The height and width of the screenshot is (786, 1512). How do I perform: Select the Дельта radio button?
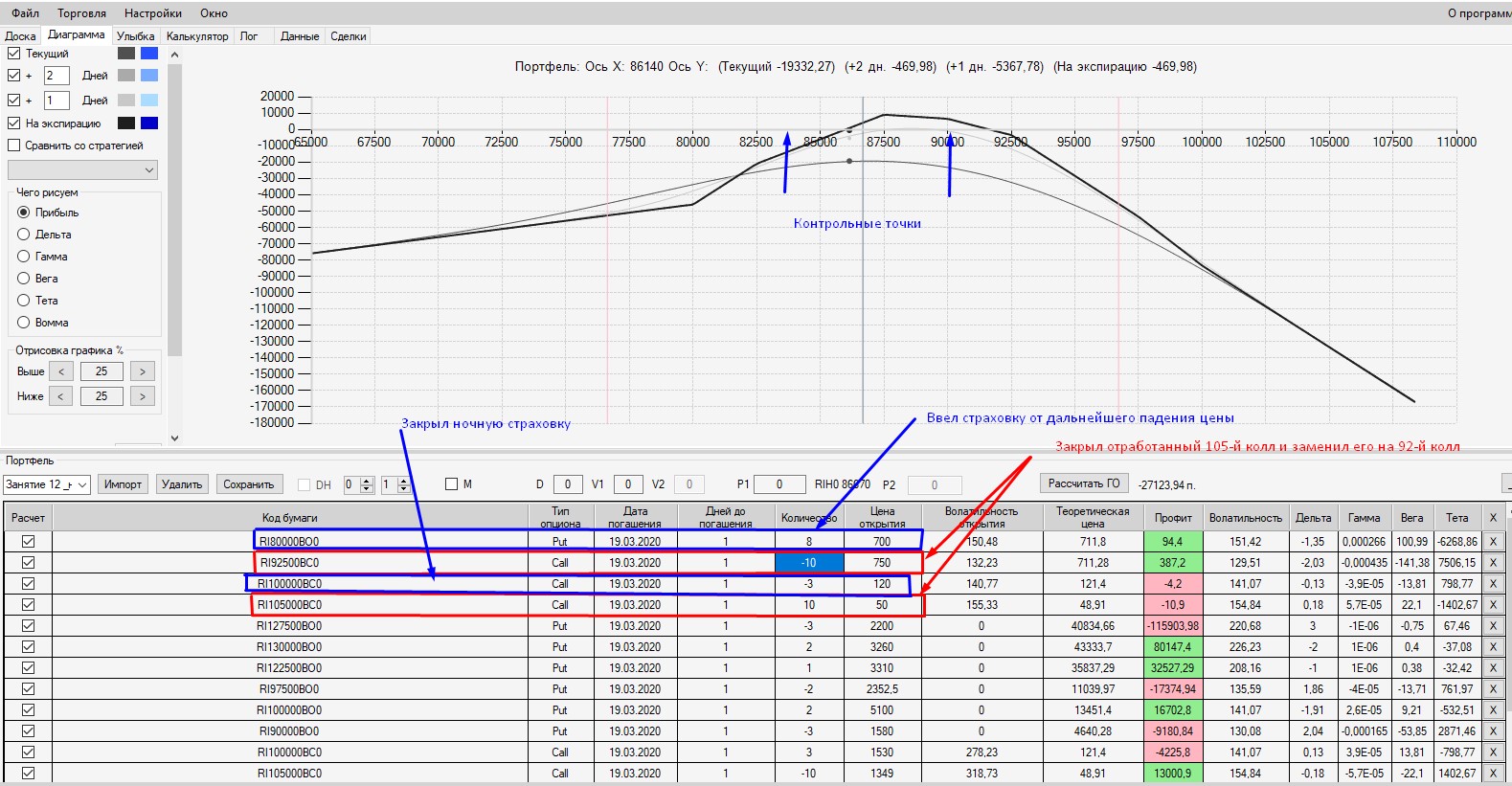click(x=24, y=235)
